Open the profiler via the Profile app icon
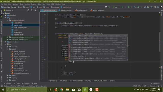The image size is (163, 92). tap(135, 7)
